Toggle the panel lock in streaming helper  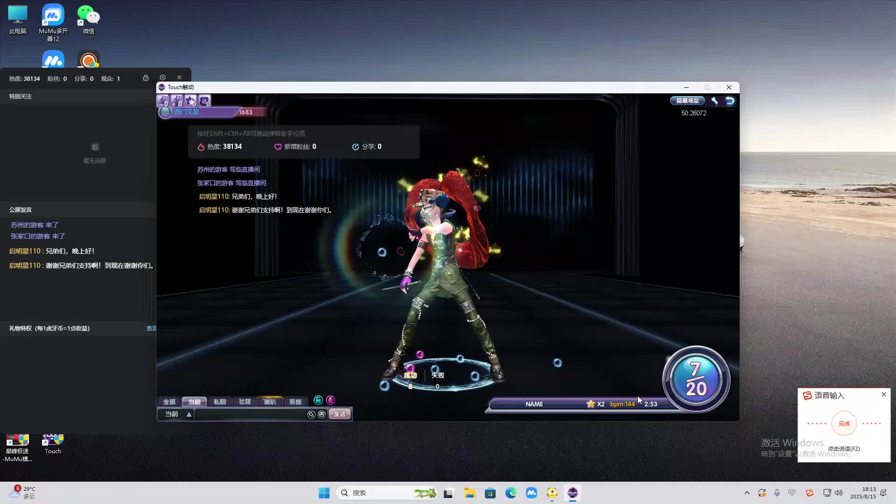pos(146,77)
